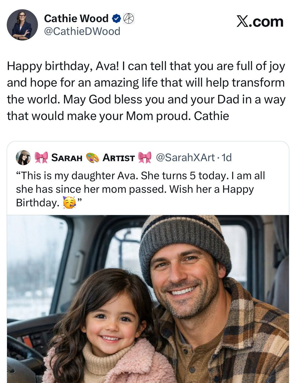Open the quoted tweet's small profile avatar
The width and height of the screenshot is (296, 383).
[23, 157]
